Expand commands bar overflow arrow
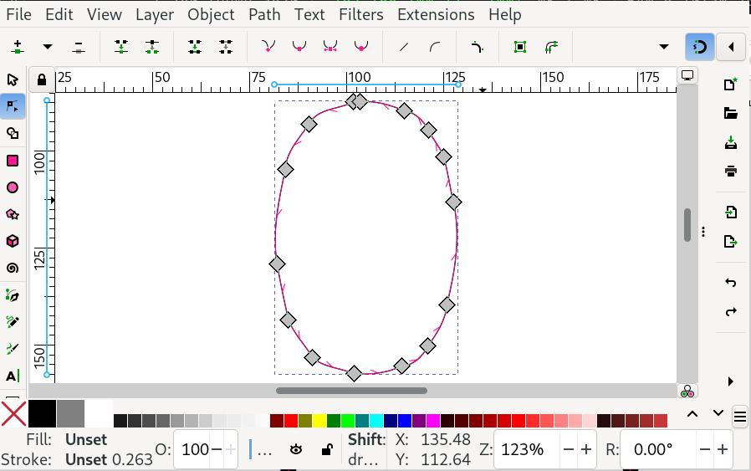The height and width of the screenshot is (471, 751). tap(730, 381)
